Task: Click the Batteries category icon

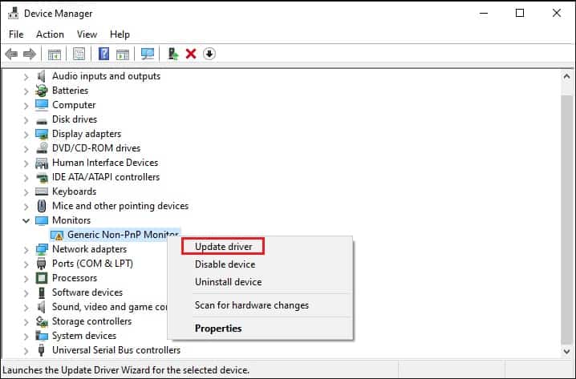Action: pos(42,91)
